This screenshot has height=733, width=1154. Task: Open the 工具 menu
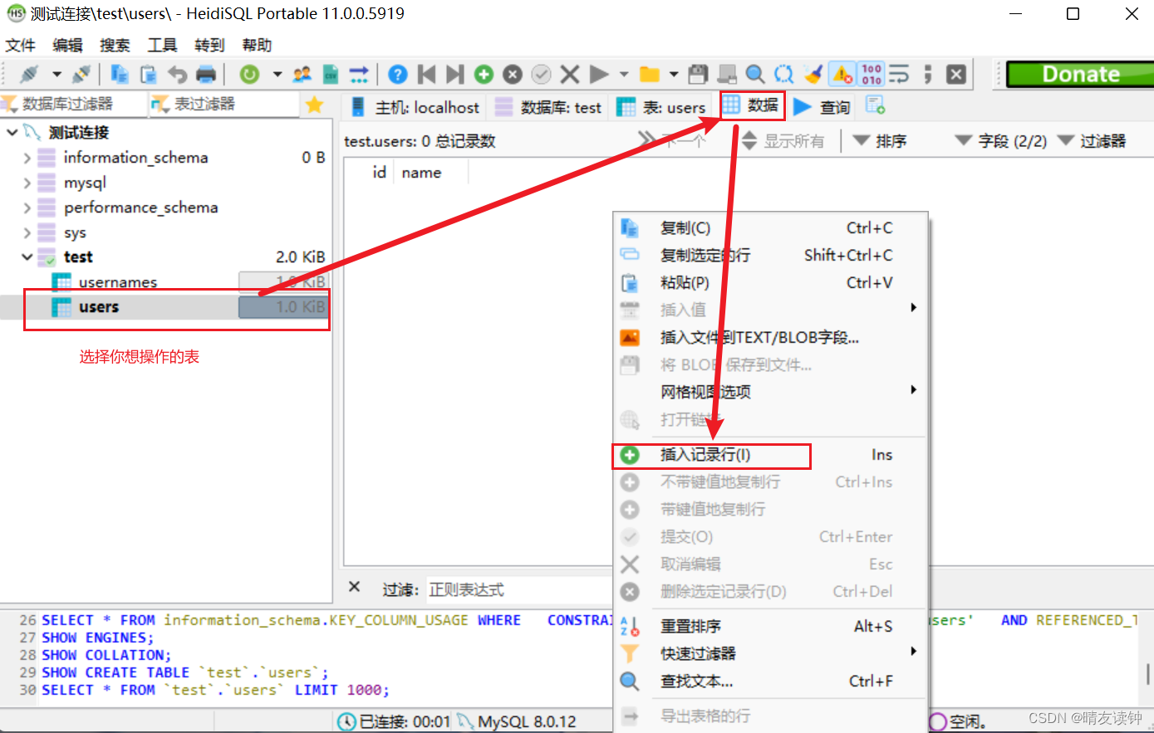click(x=161, y=45)
